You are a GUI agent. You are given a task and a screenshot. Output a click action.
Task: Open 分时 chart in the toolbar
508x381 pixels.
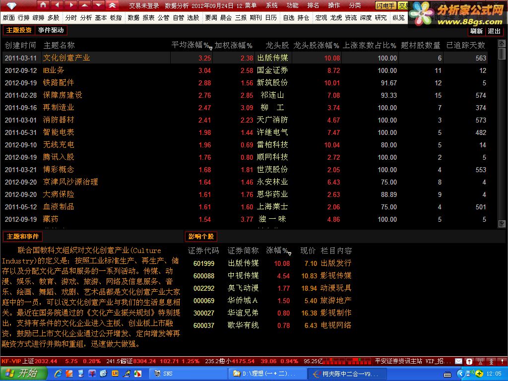pyautogui.click(x=71, y=18)
